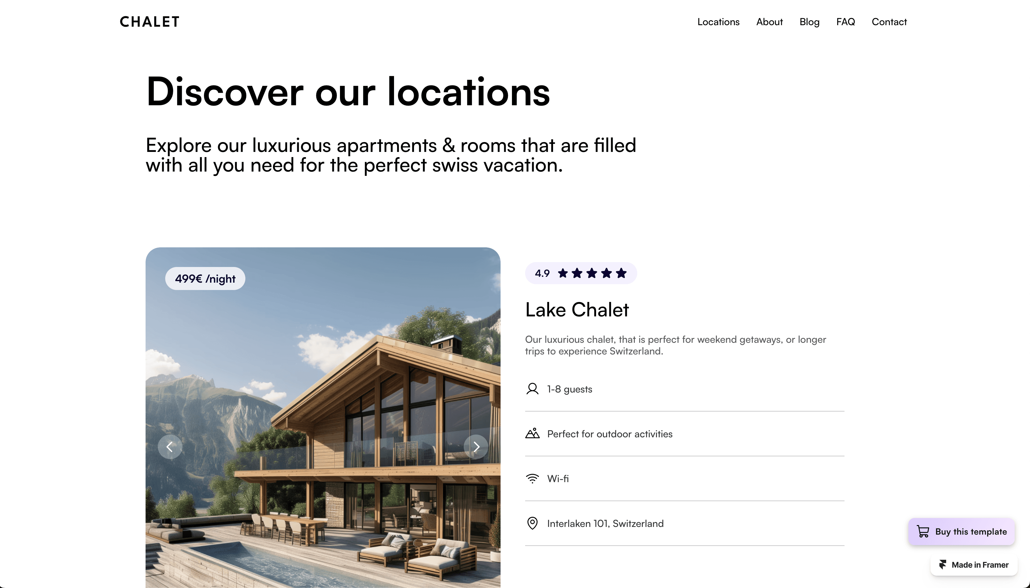Open the Contact page
This screenshot has width=1030, height=588.
[x=889, y=22]
